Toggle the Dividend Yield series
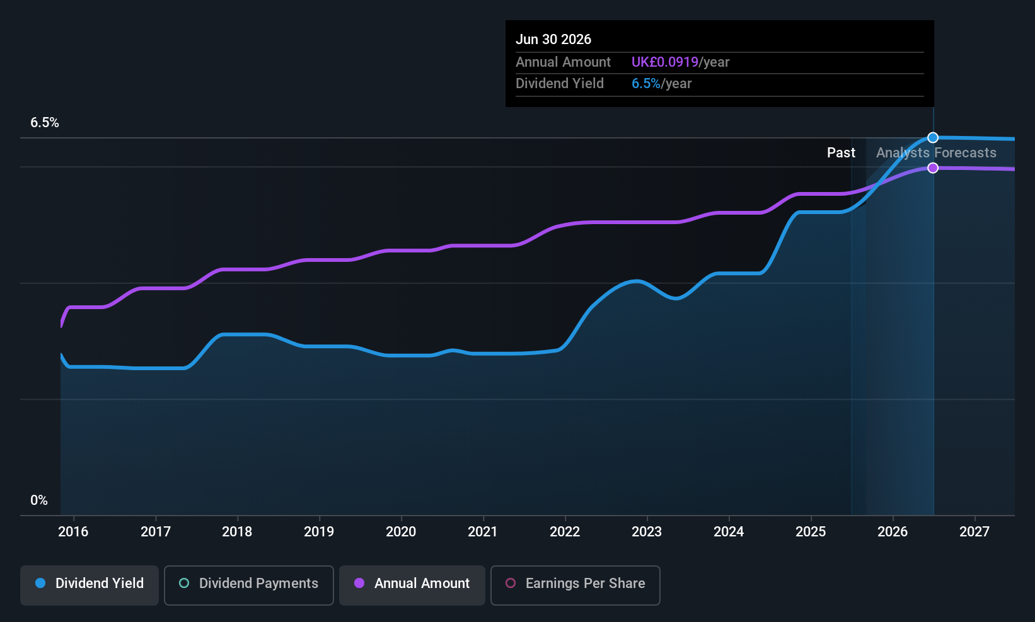 click(90, 585)
